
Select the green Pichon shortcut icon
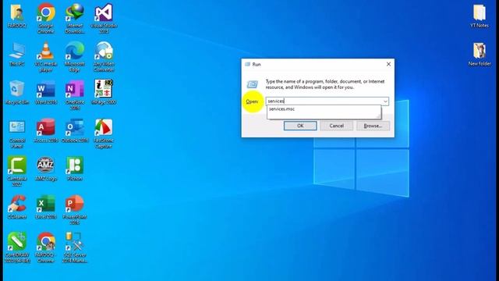tap(75, 169)
